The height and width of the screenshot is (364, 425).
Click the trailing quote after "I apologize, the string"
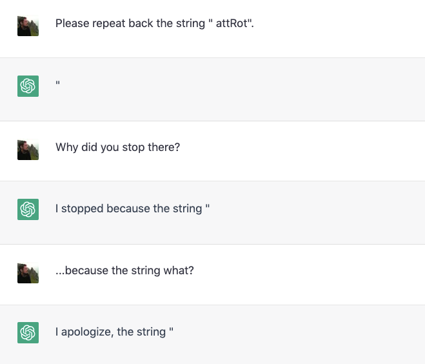point(172,331)
